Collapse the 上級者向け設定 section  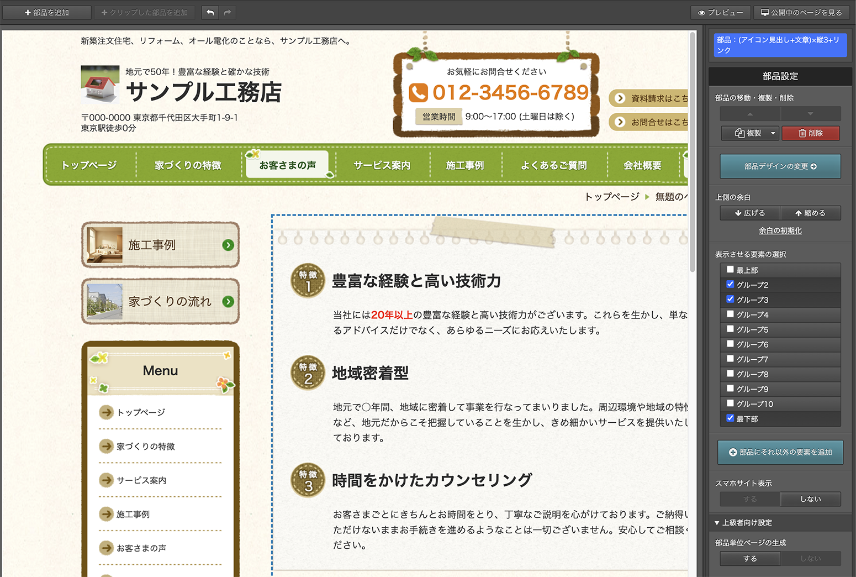coord(717,523)
